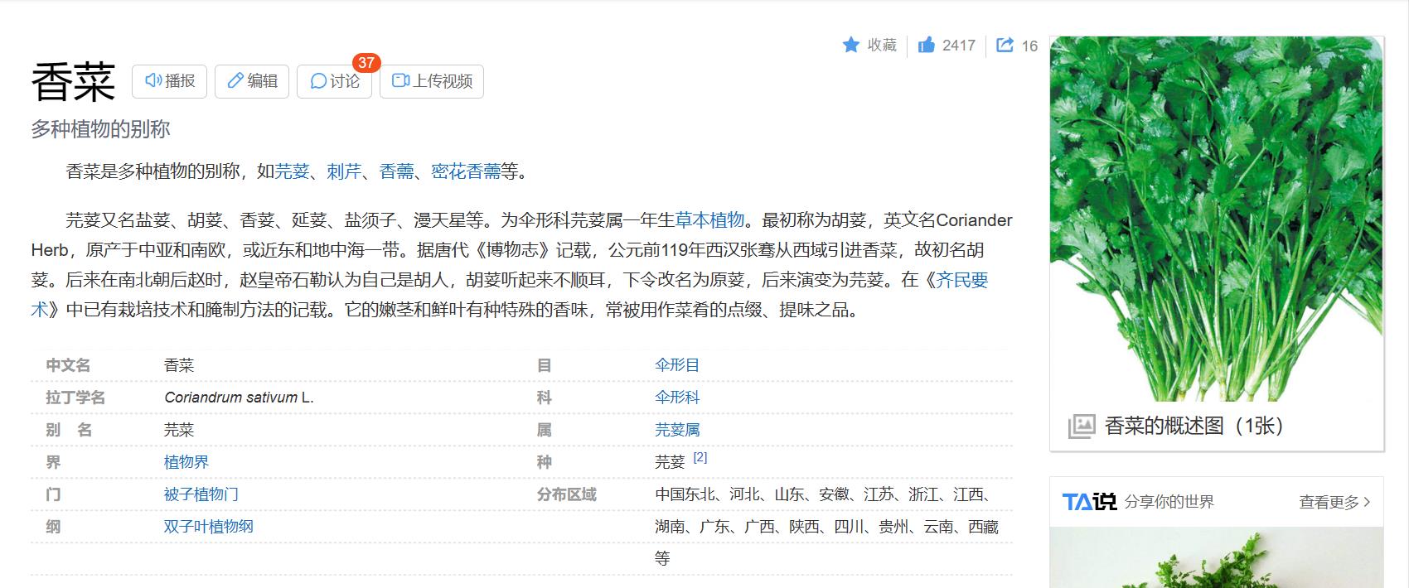This screenshot has width=1409, height=588.
Task: Click the 分布区域 label
Action: click(567, 494)
